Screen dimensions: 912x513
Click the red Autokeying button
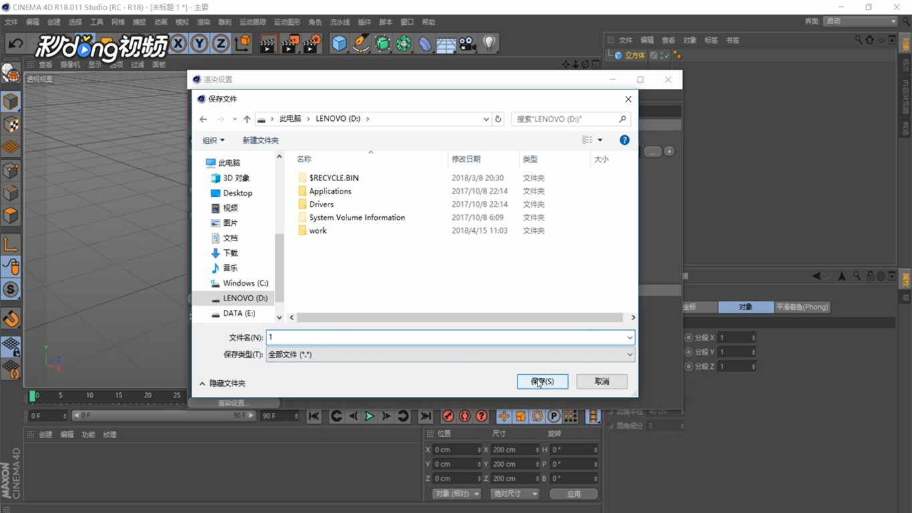[465, 416]
